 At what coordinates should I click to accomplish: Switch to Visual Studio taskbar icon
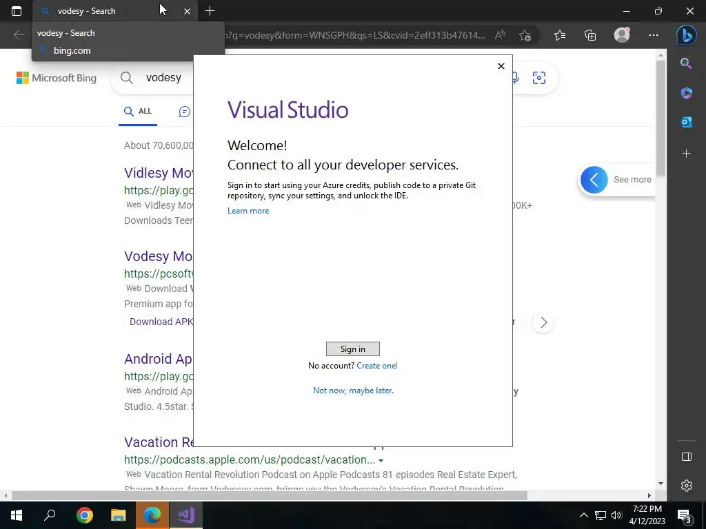pyautogui.click(x=185, y=515)
